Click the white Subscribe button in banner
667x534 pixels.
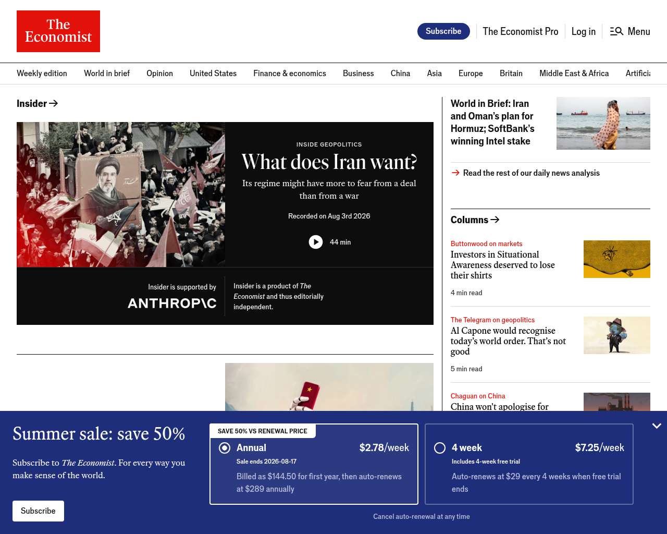point(38,511)
